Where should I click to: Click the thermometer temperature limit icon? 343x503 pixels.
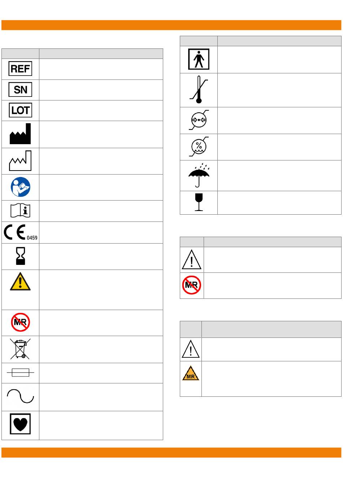[x=199, y=90]
